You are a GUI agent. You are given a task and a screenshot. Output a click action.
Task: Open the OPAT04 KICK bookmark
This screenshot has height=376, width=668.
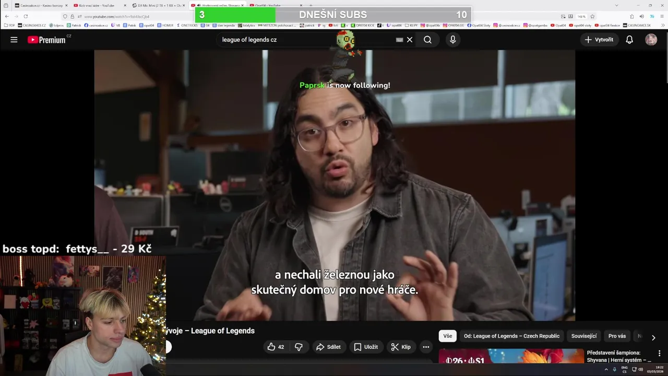(363, 25)
